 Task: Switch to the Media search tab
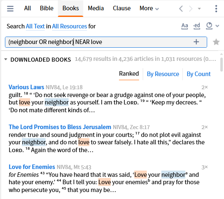[x=96, y=8]
